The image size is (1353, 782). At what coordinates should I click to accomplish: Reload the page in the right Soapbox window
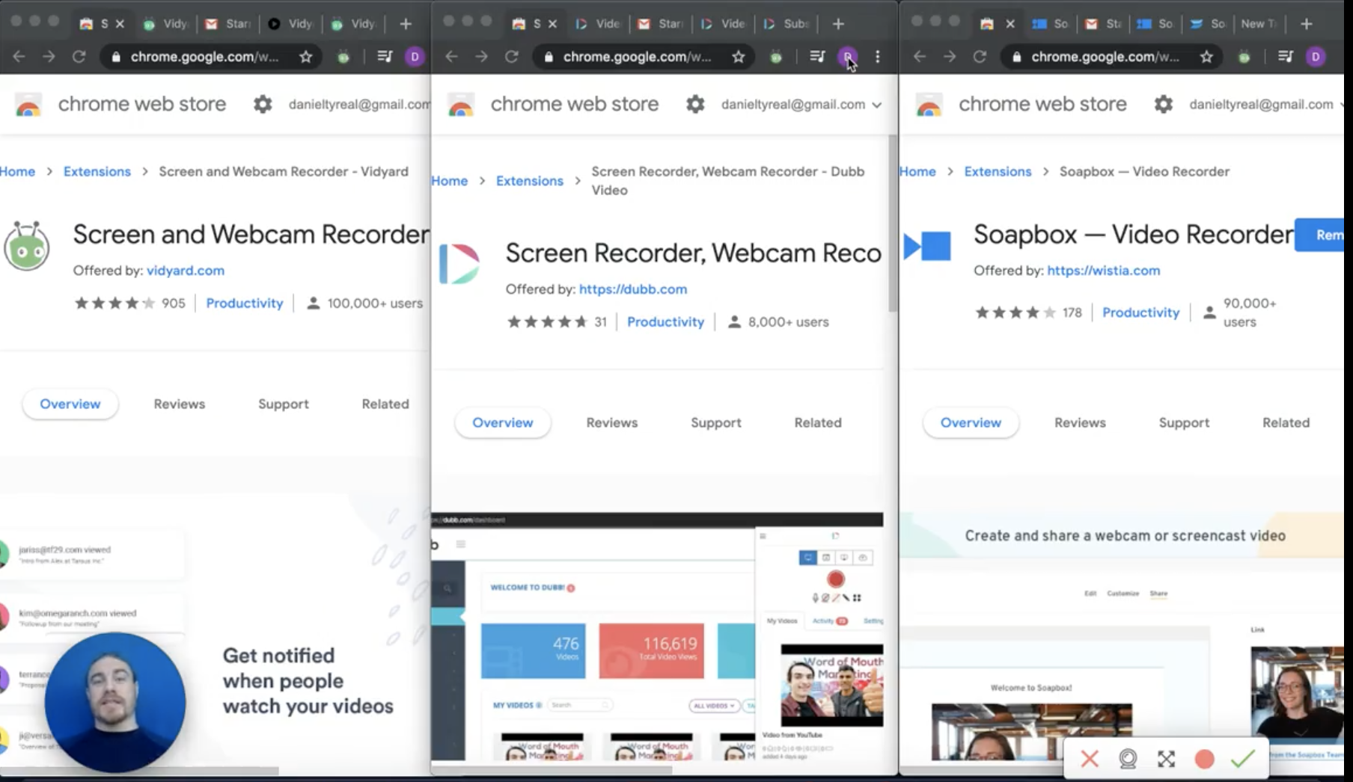pos(980,57)
